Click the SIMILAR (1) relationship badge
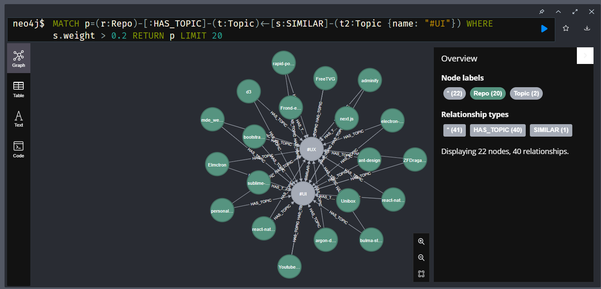The height and width of the screenshot is (289, 601). pyautogui.click(x=551, y=130)
